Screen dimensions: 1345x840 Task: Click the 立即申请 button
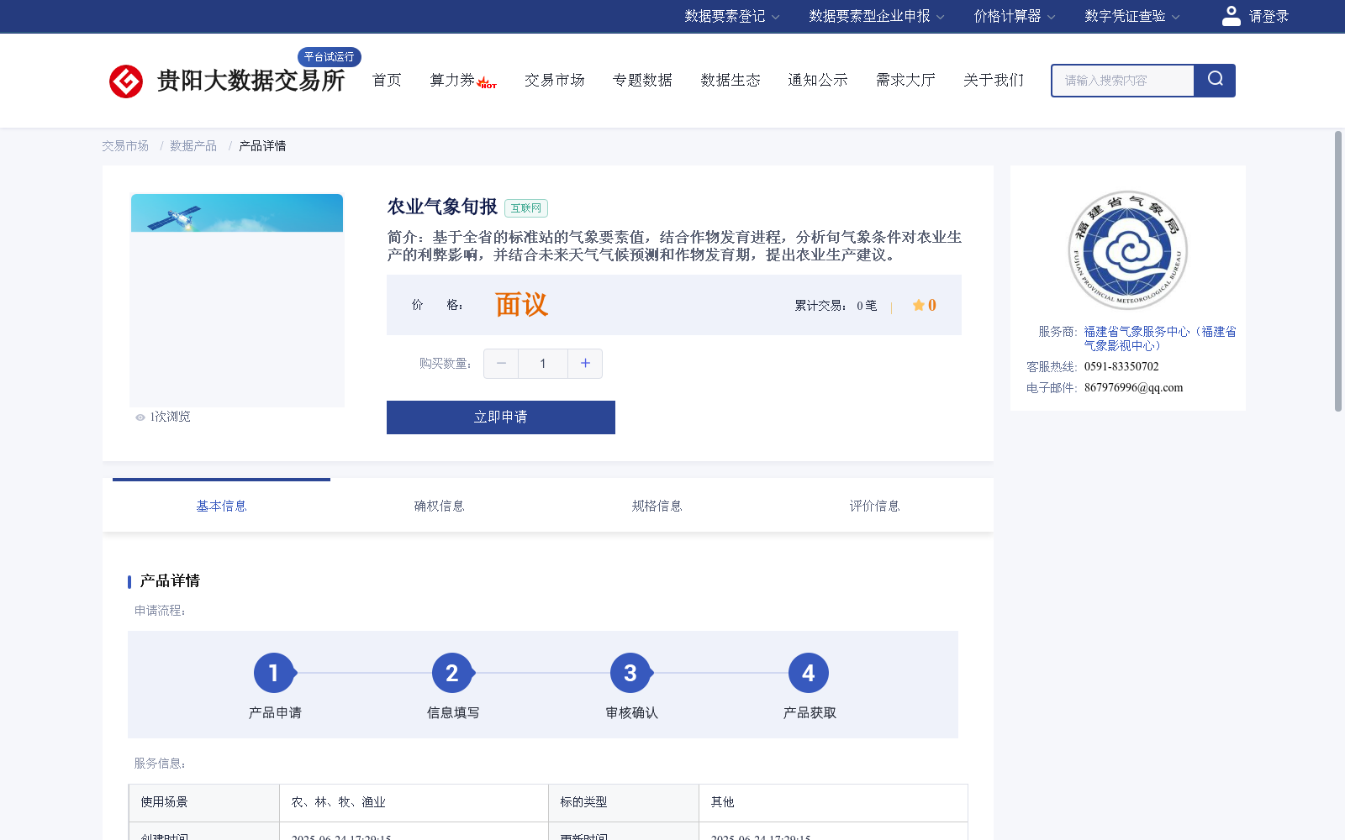pos(501,417)
